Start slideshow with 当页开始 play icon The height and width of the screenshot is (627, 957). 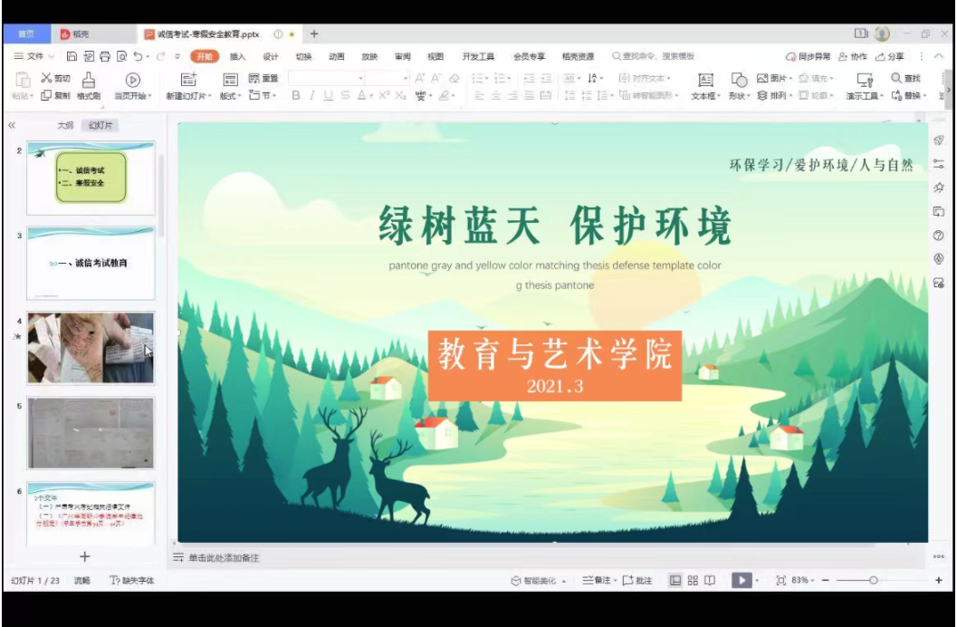[132, 80]
